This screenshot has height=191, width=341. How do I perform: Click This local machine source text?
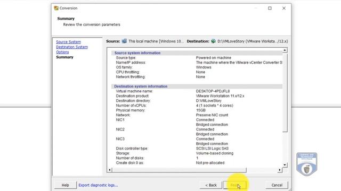pos(156,41)
